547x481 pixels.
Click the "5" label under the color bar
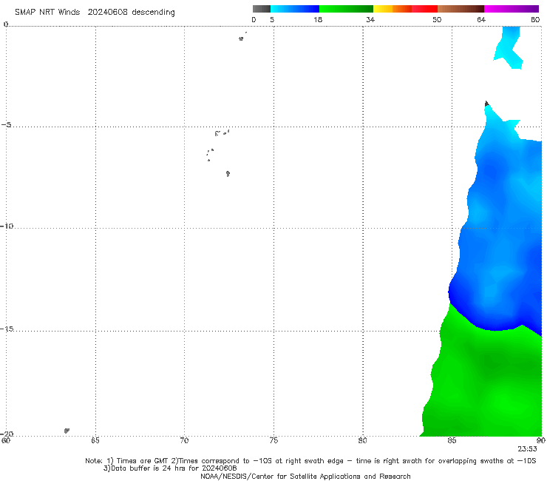pyautogui.click(x=272, y=19)
